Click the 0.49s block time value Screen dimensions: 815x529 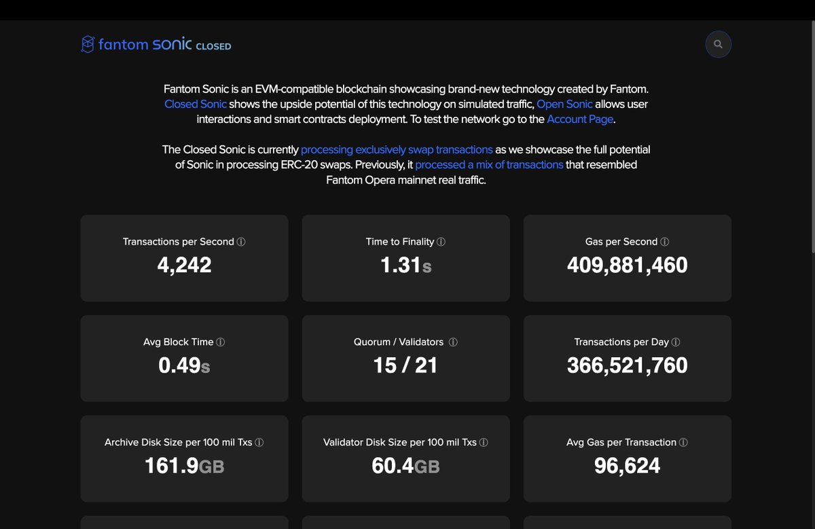click(x=184, y=365)
